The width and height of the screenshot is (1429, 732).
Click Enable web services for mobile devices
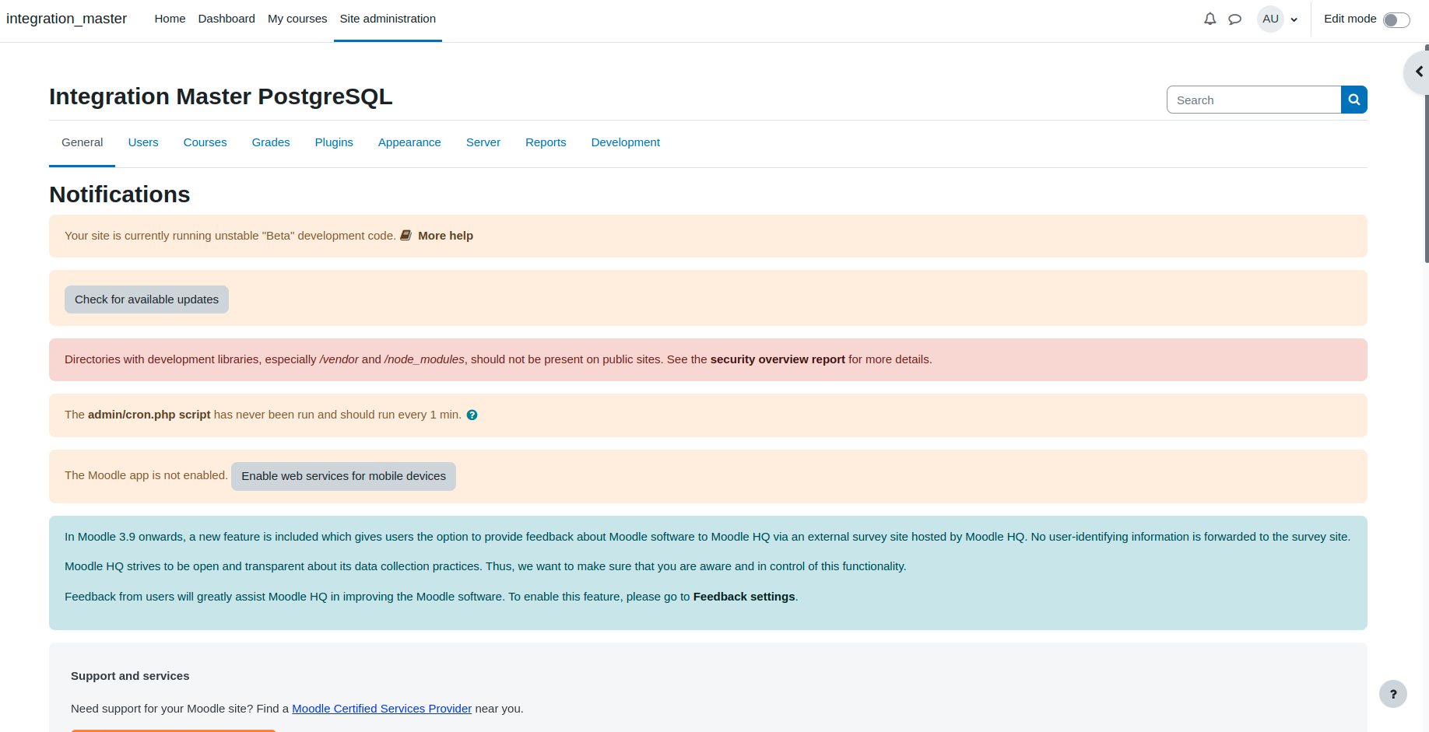coord(343,476)
